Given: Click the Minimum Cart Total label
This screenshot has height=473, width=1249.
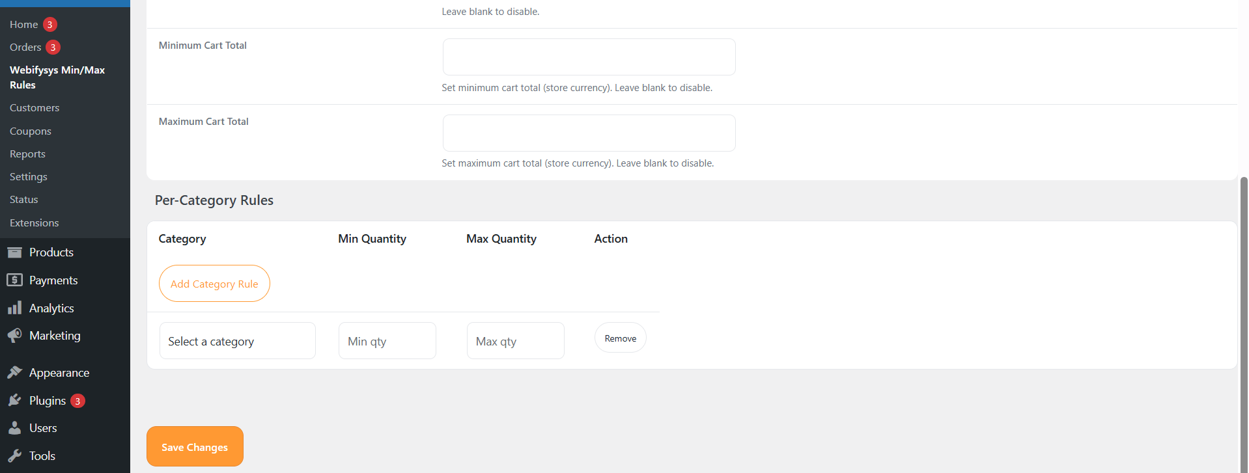Looking at the screenshot, I should 203,46.
